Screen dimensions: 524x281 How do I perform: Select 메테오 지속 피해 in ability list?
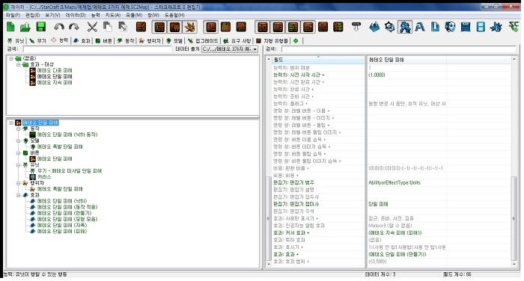point(55,82)
